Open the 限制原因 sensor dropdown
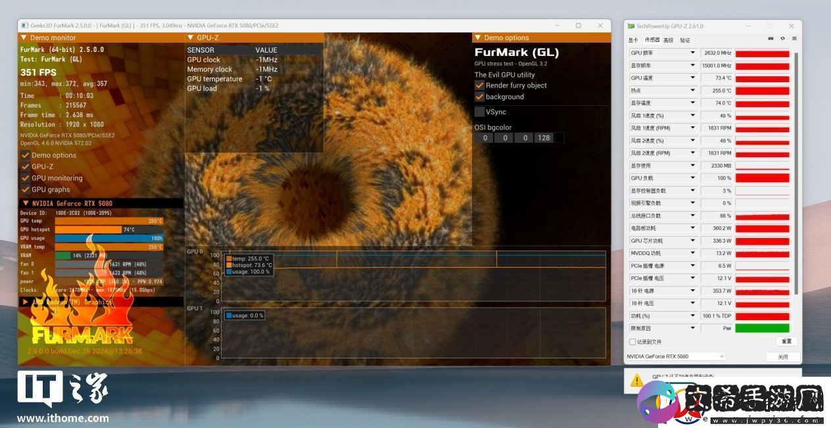831x428 pixels. [x=692, y=328]
